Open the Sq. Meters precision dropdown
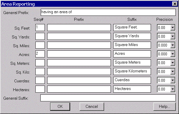The height and width of the screenshot is (114, 179). pos(173,63)
